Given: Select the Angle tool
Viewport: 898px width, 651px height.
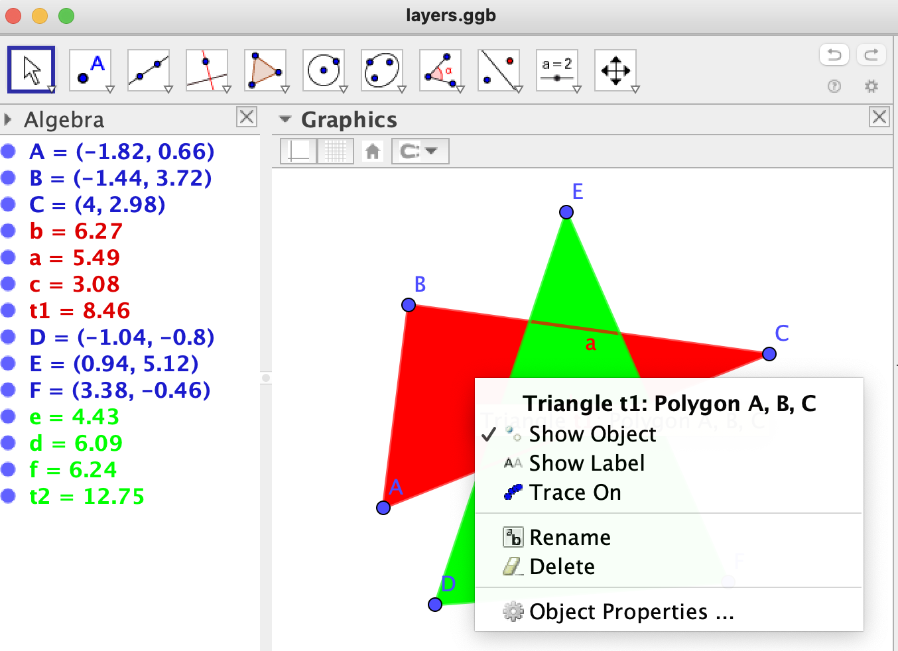Looking at the screenshot, I should [440, 70].
